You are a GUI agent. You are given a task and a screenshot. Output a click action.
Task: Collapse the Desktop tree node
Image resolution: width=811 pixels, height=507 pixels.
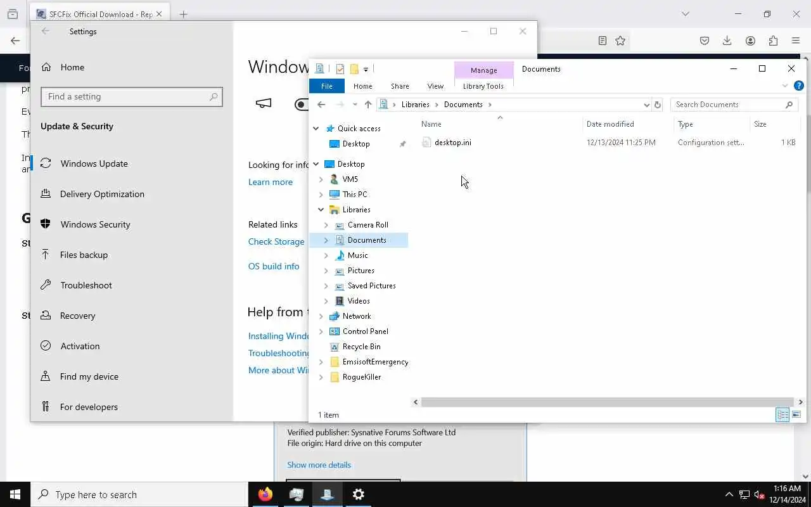tap(316, 164)
